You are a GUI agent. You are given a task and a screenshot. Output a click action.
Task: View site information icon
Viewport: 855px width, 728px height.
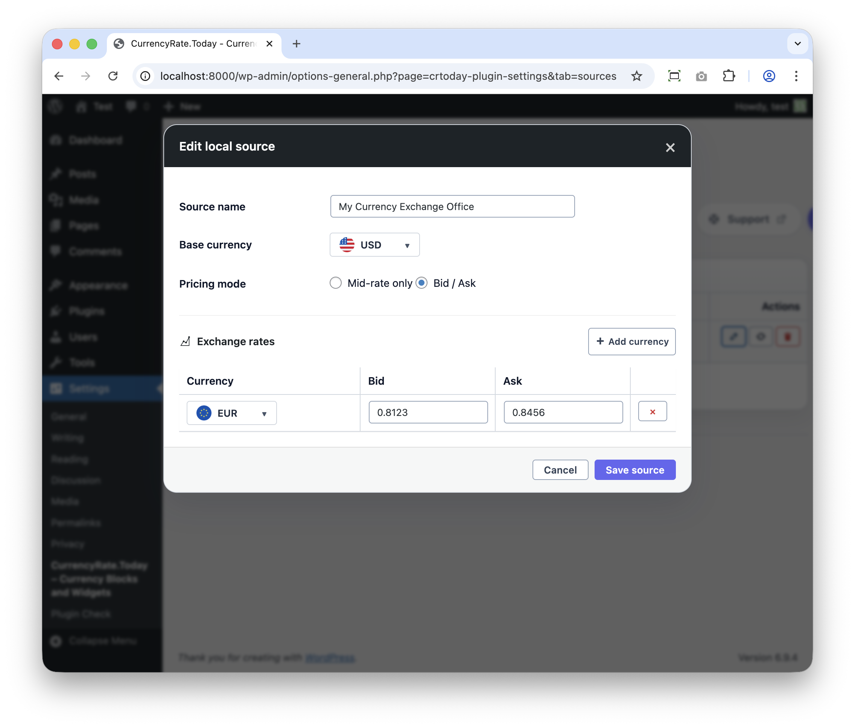(x=145, y=76)
